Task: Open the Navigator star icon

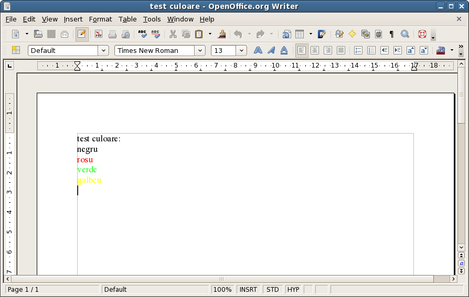Action: [352, 34]
